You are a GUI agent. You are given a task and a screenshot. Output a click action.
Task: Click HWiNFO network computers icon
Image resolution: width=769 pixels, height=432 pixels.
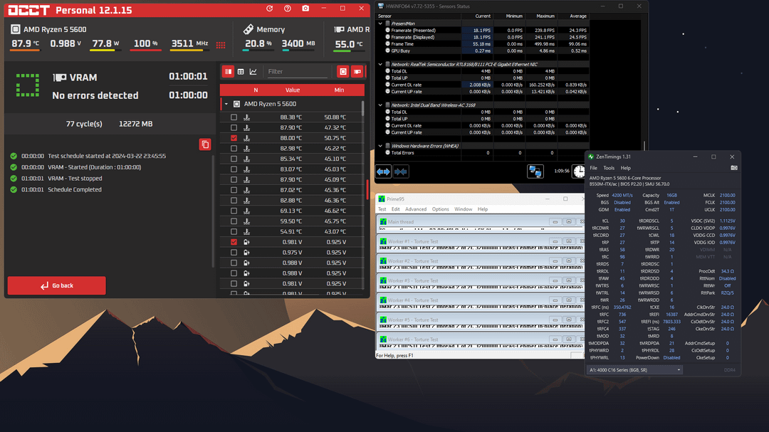coord(535,172)
